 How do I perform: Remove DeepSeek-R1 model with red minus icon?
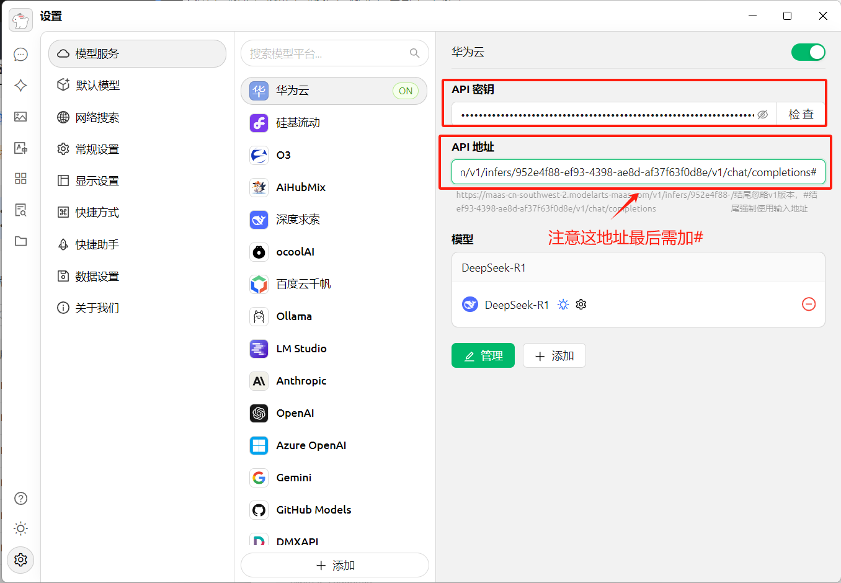coord(809,304)
